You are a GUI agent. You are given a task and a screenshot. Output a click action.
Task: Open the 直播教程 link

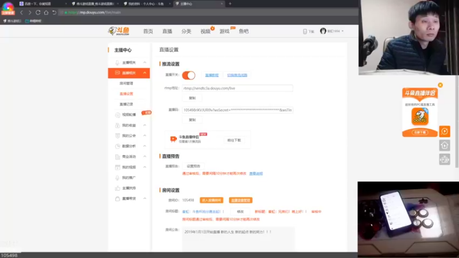pos(212,75)
